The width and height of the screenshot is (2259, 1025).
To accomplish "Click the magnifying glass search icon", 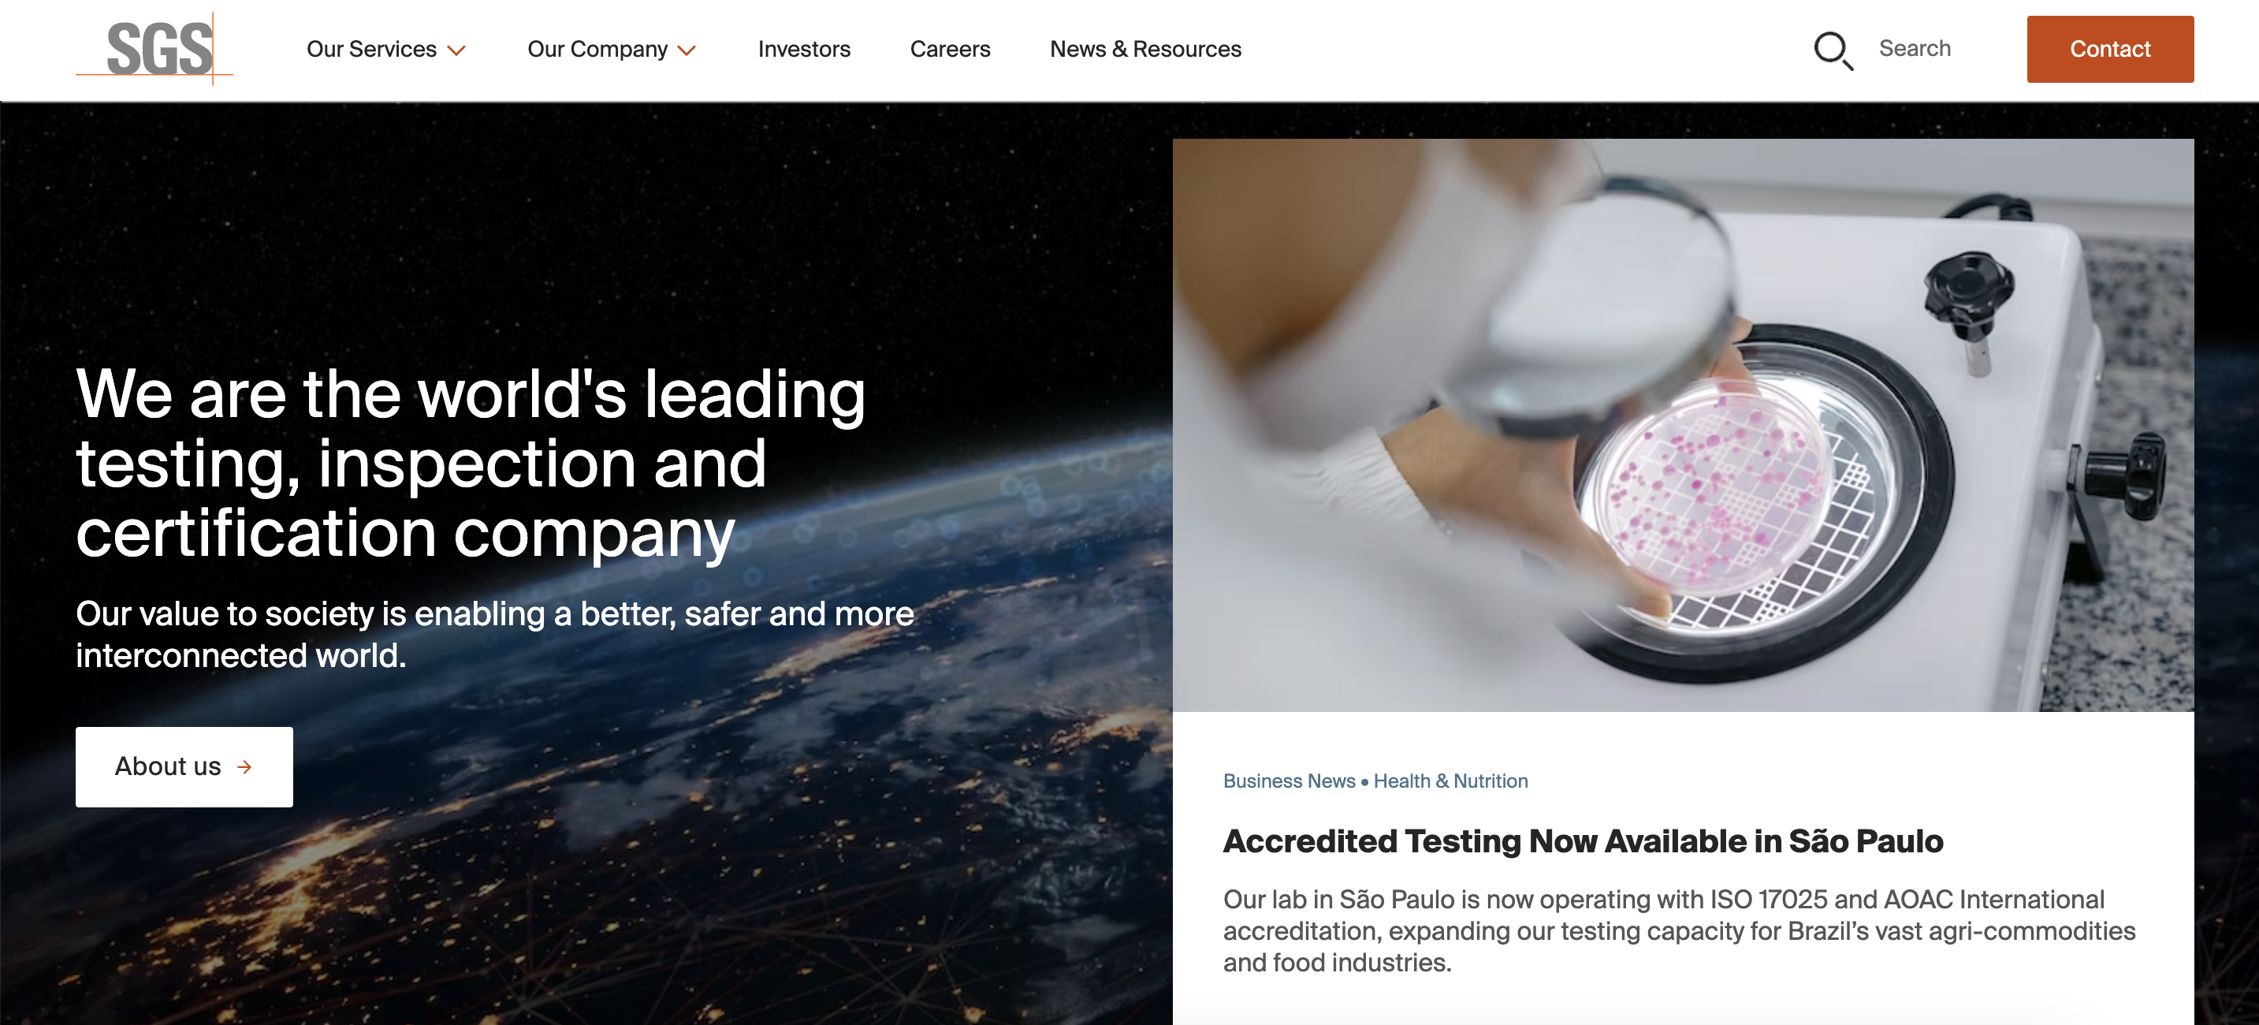I will click(1833, 50).
